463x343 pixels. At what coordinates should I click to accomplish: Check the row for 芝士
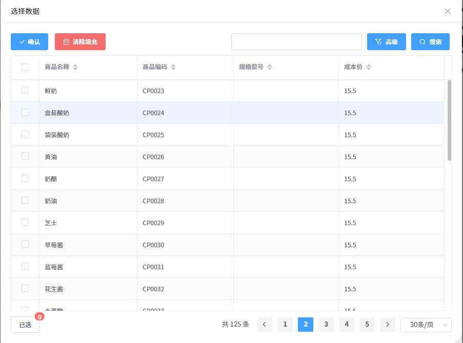[25, 222]
